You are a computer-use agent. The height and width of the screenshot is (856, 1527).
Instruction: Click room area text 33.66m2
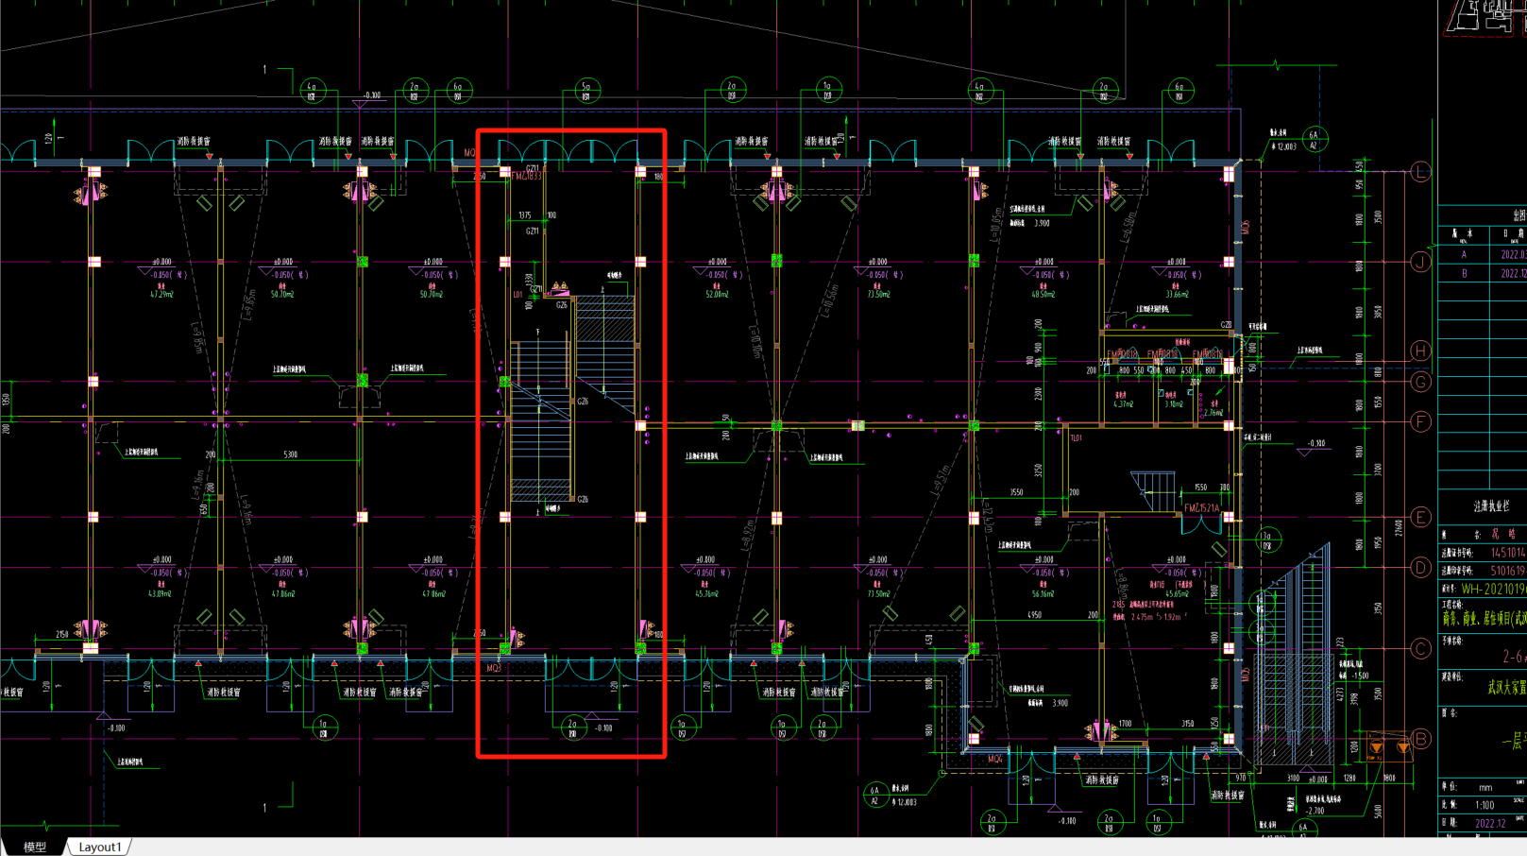[x=1177, y=294]
